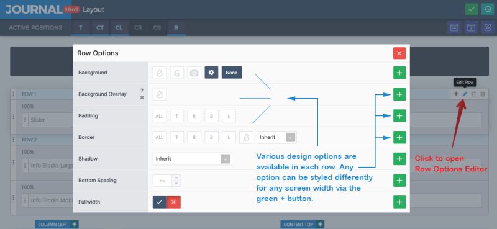The height and width of the screenshot is (229, 497).
Task: Select Border R (right) toggle
Action: click(x=194, y=138)
